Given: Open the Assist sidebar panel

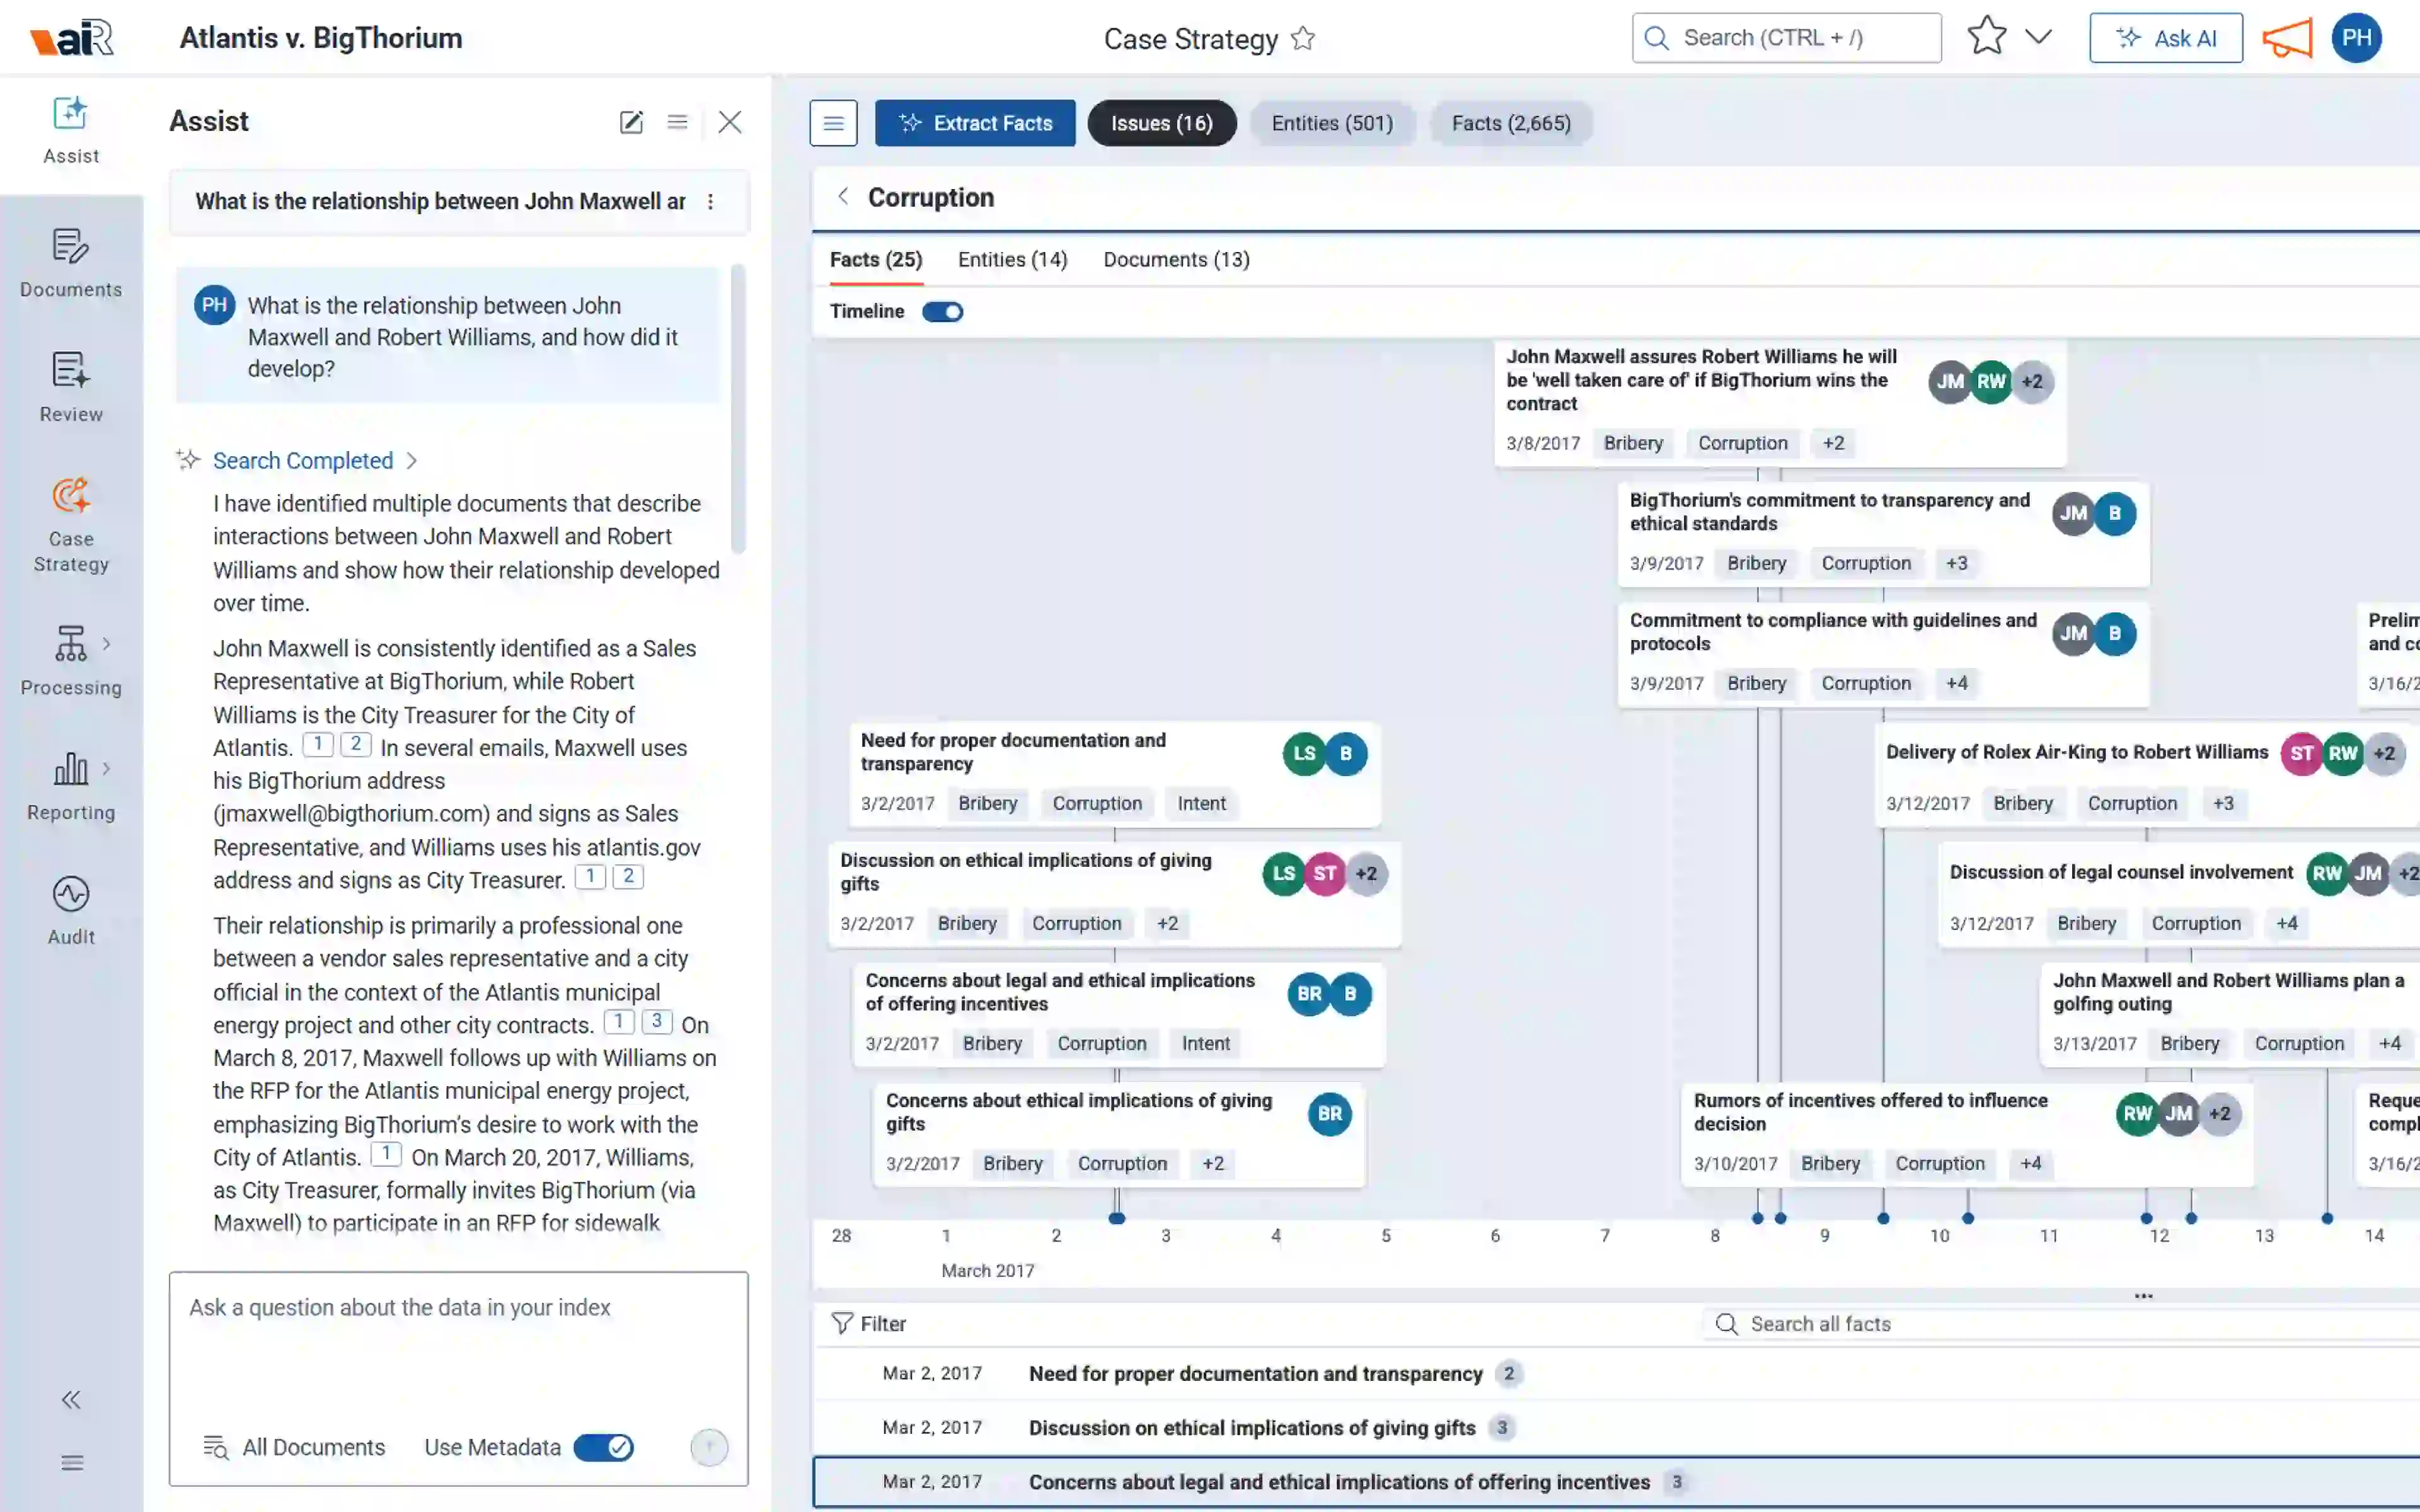Looking at the screenshot, I should 71,131.
